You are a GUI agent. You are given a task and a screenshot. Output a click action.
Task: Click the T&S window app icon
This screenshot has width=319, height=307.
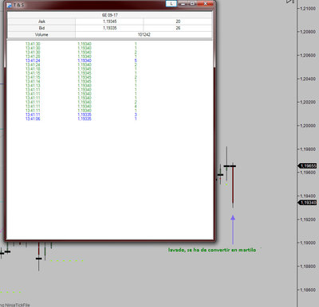click(10, 5)
